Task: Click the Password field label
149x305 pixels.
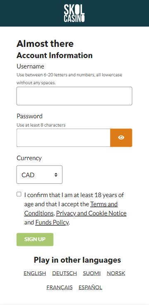Action: 29,116
